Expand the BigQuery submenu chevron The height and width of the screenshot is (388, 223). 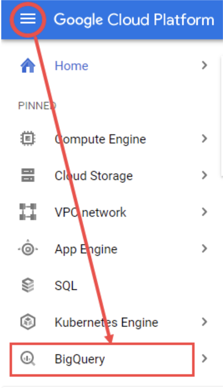205,358
